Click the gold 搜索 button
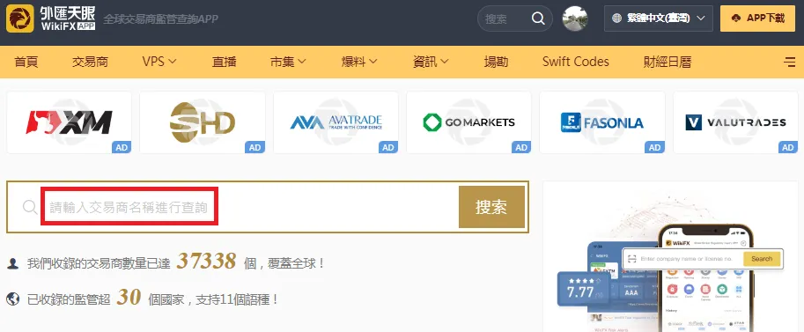 [x=491, y=207]
